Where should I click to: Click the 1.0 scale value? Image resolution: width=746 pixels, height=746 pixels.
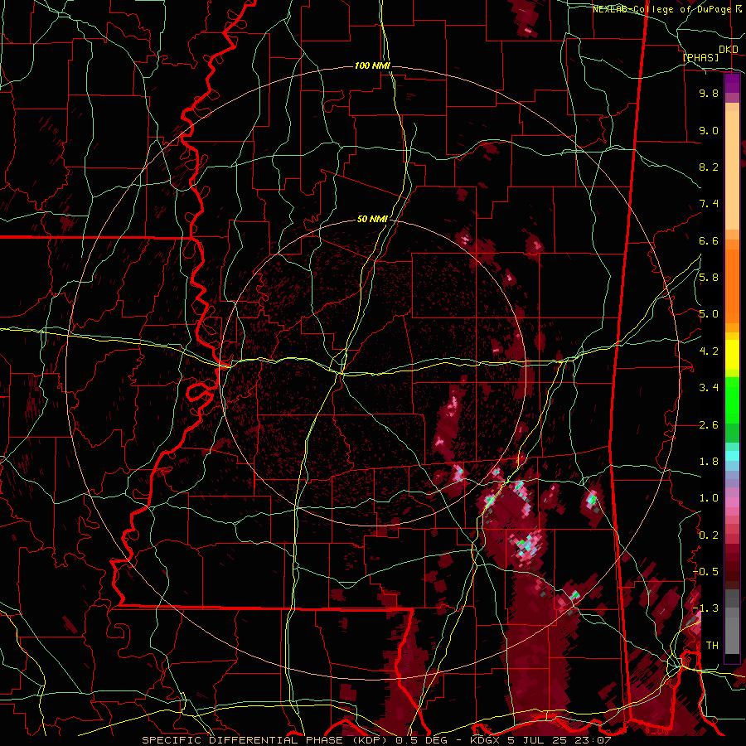point(709,497)
